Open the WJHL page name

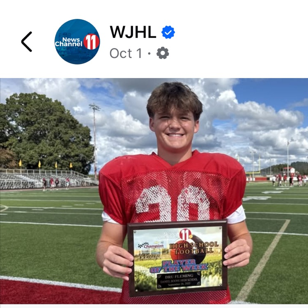point(133,32)
